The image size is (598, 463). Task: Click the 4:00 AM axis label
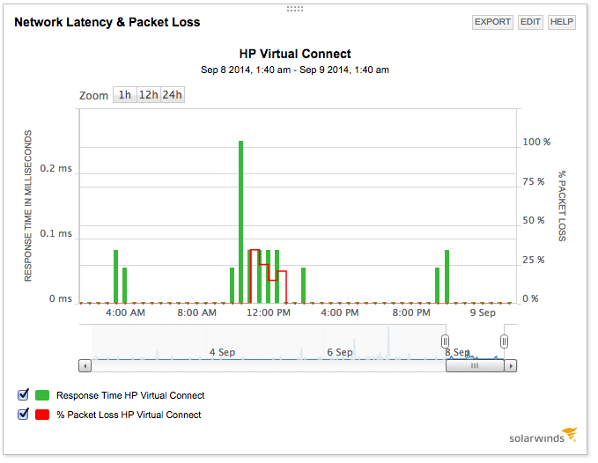coord(125,312)
